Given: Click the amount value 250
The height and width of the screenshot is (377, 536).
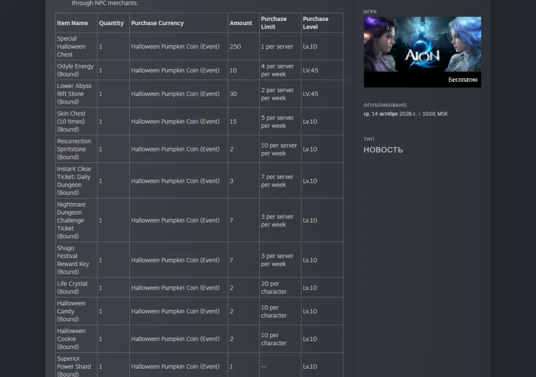Looking at the screenshot, I should pos(235,47).
